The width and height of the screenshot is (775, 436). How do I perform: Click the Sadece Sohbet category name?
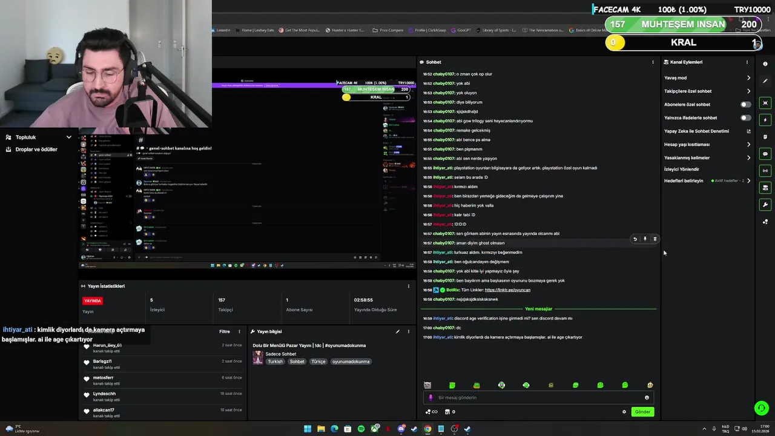coord(281,354)
